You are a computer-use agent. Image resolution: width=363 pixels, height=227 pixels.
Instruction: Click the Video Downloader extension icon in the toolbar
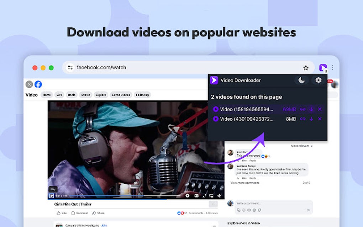click(x=323, y=67)
